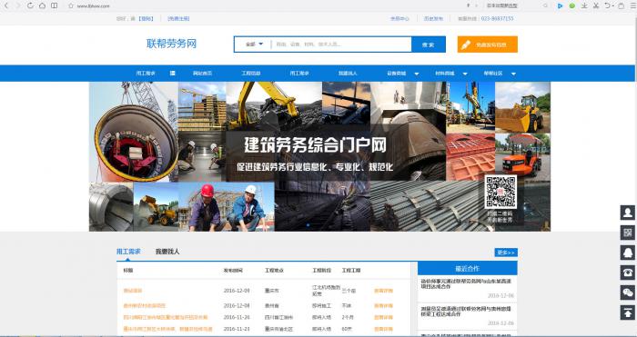Image resolution: width=637 pixels, height=337 pixels.
Task: Open the QR code icon in right sidebar
Action: [627, 233]
